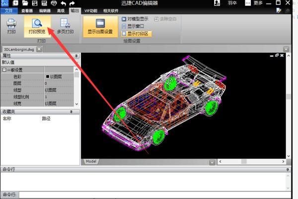Pin the Favorites (收藏夹) panel

(x=71, y=112)
